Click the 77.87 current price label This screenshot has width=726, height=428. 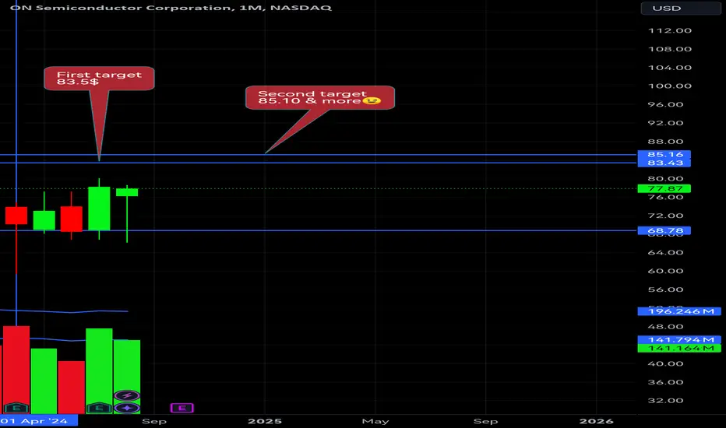664,188
